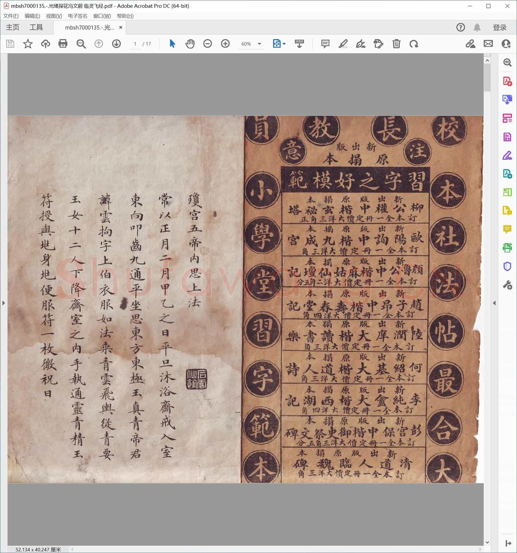Click the page number input field

point(135,44)
